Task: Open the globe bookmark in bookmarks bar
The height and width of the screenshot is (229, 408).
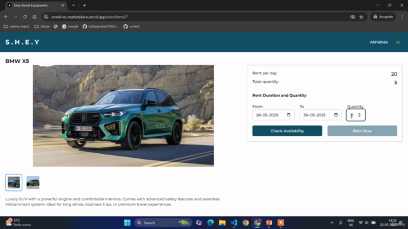Action: pos(55,27)
